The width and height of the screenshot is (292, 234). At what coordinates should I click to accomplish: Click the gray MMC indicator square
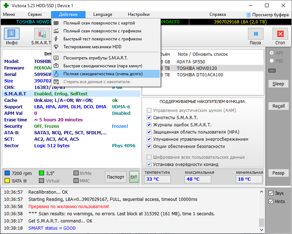pos(76,181)
